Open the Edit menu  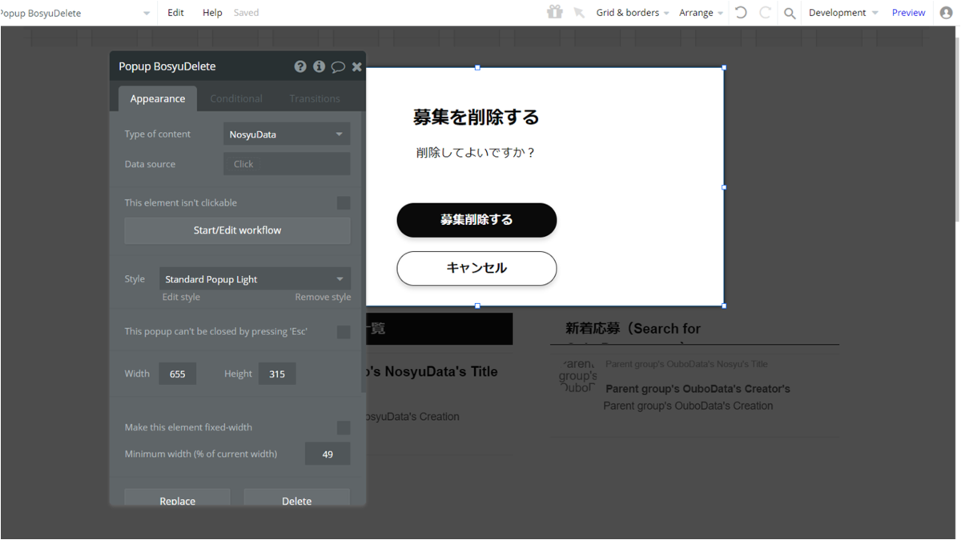pyautogui.click(x=175, y=13)
